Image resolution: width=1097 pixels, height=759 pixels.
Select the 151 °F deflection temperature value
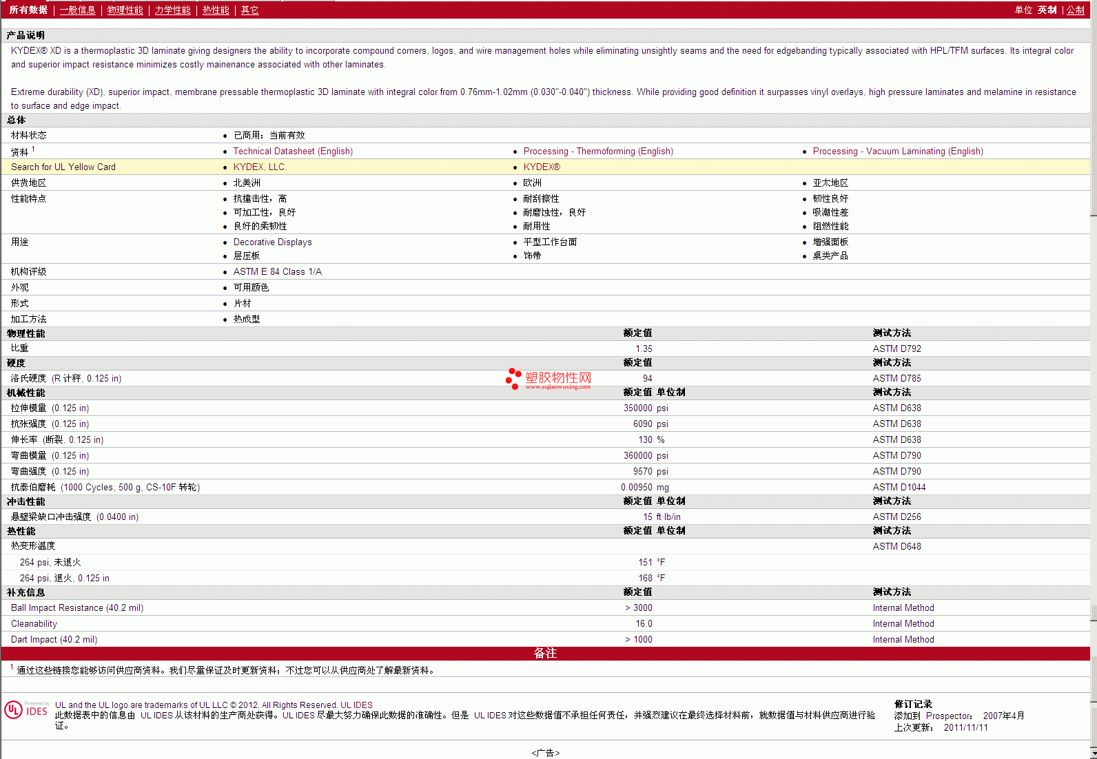click(x=652, y=563)
